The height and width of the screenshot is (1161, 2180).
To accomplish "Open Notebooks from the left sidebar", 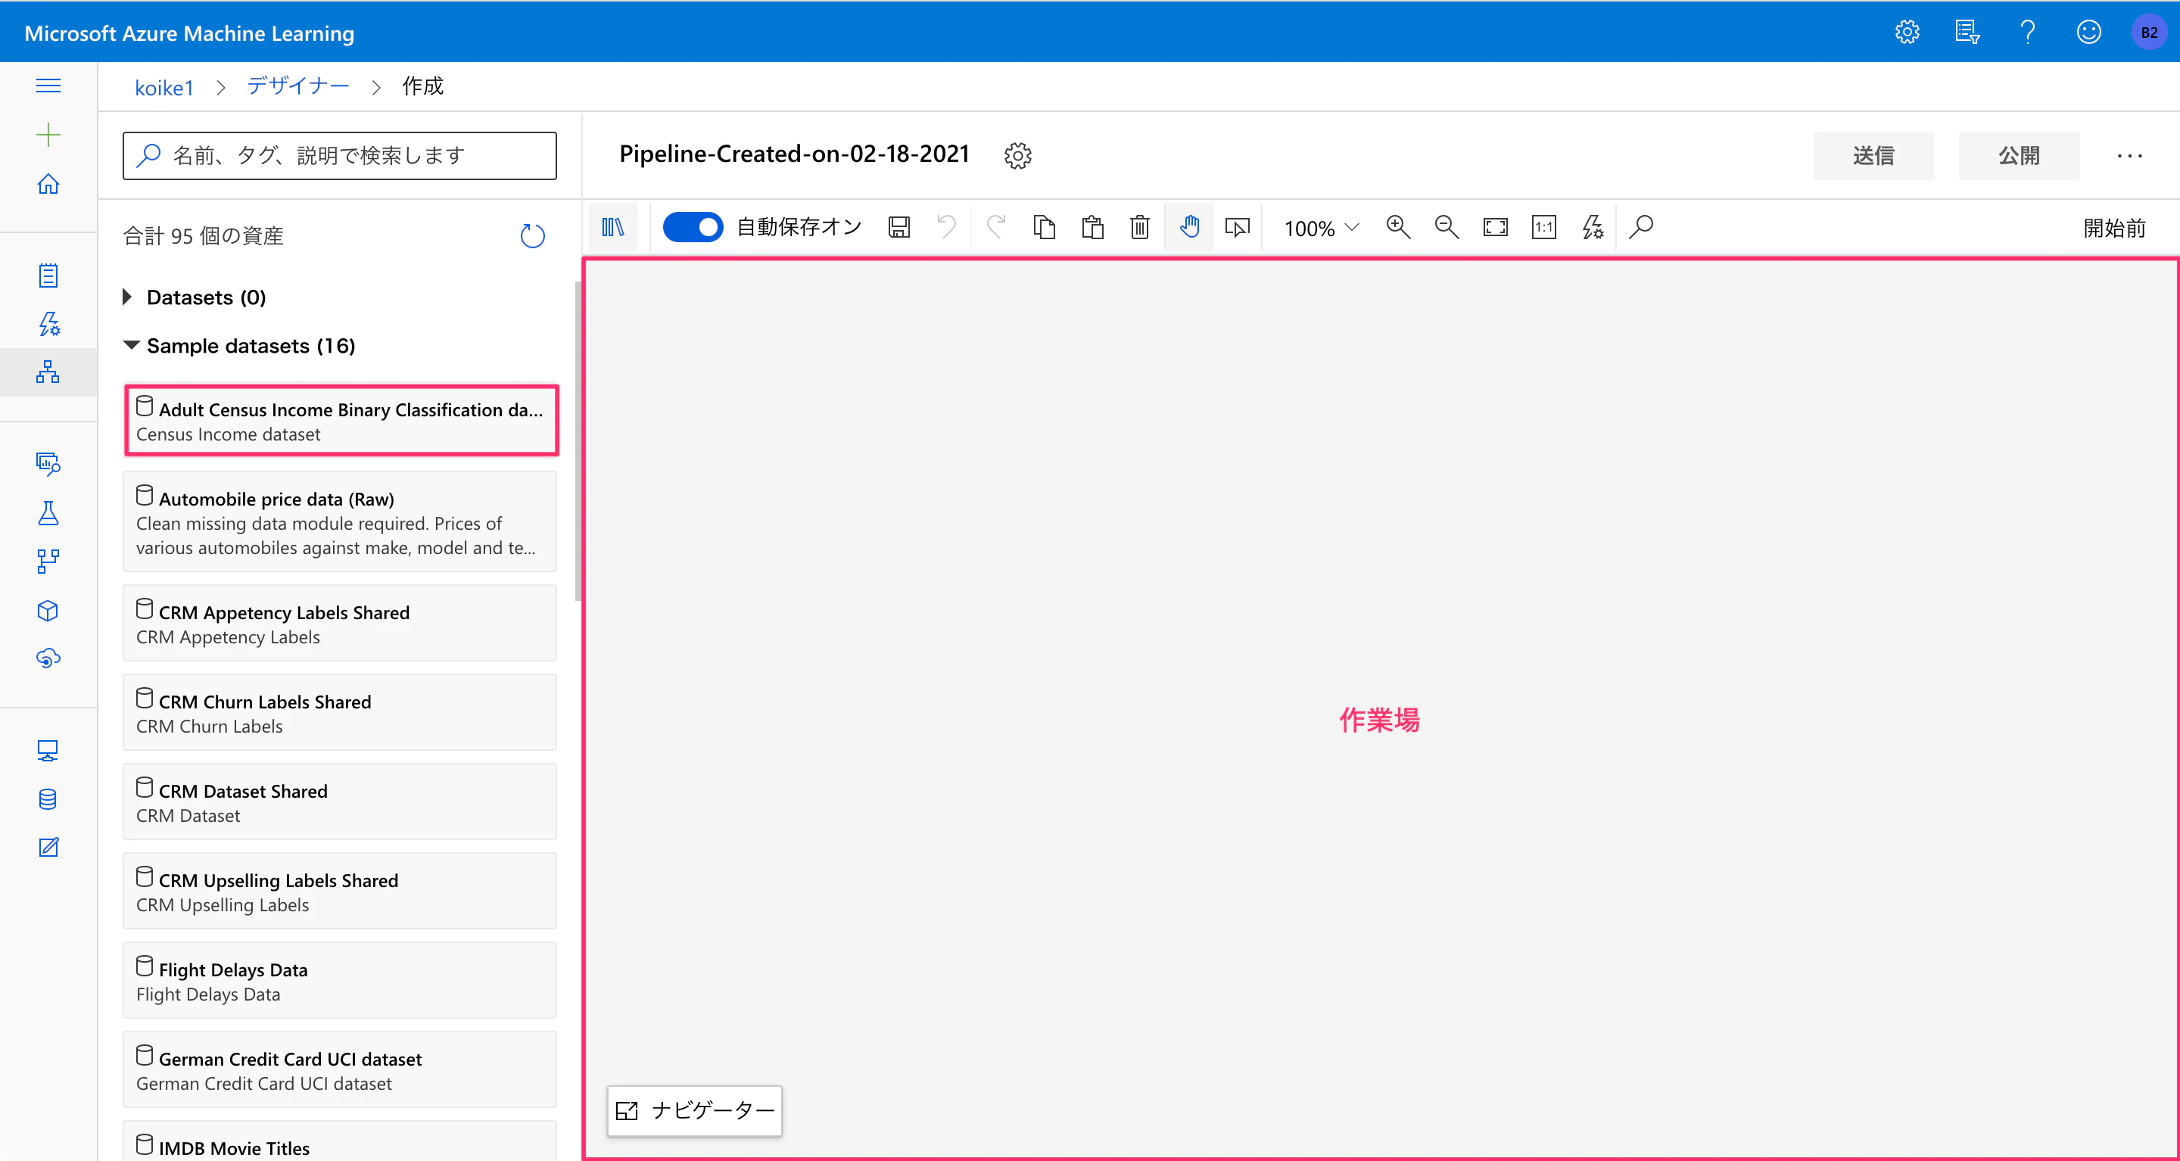I will (48, 275).
